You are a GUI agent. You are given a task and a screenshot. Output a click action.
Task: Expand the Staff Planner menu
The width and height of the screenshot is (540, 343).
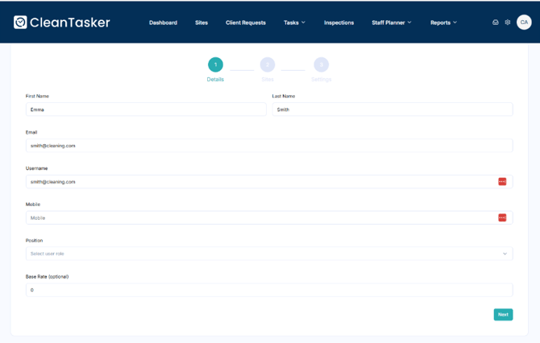click(x=391, y=23)
